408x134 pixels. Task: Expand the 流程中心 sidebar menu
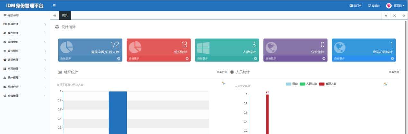[25, 42]
